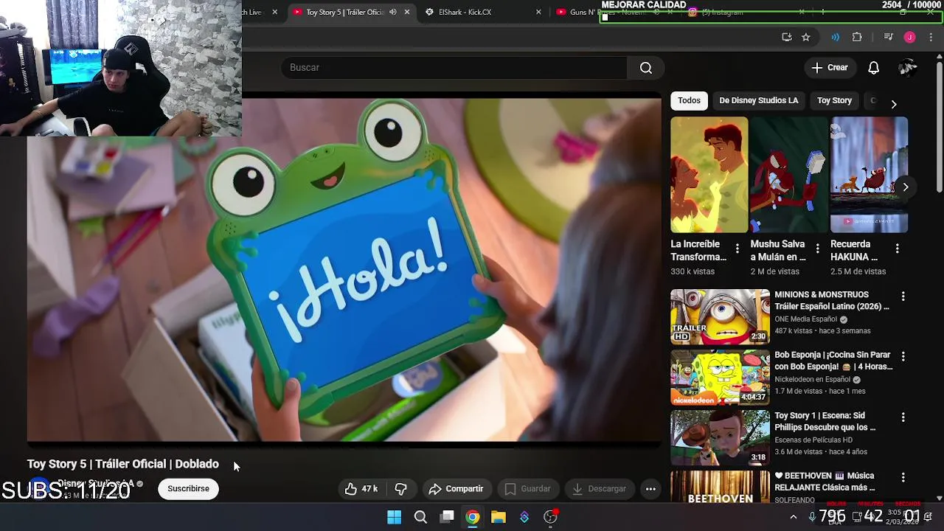Open Bob Esponja 4 Horas thumbnail
944x531 pixels.
(720, 378)
